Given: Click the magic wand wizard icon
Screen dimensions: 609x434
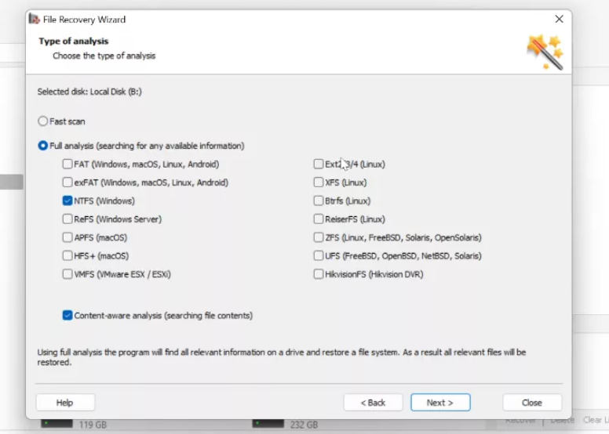Looking at the screenshot, I should pos(545,52).
